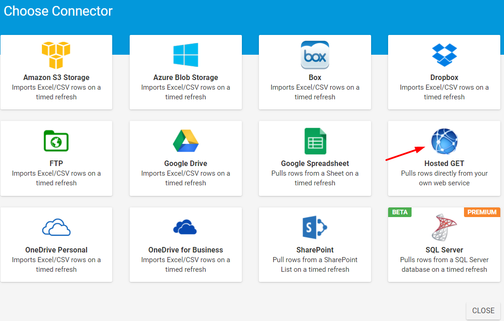Click the Choose Connector heading
This screenshot has height=321, width=504.
(58, 11)
